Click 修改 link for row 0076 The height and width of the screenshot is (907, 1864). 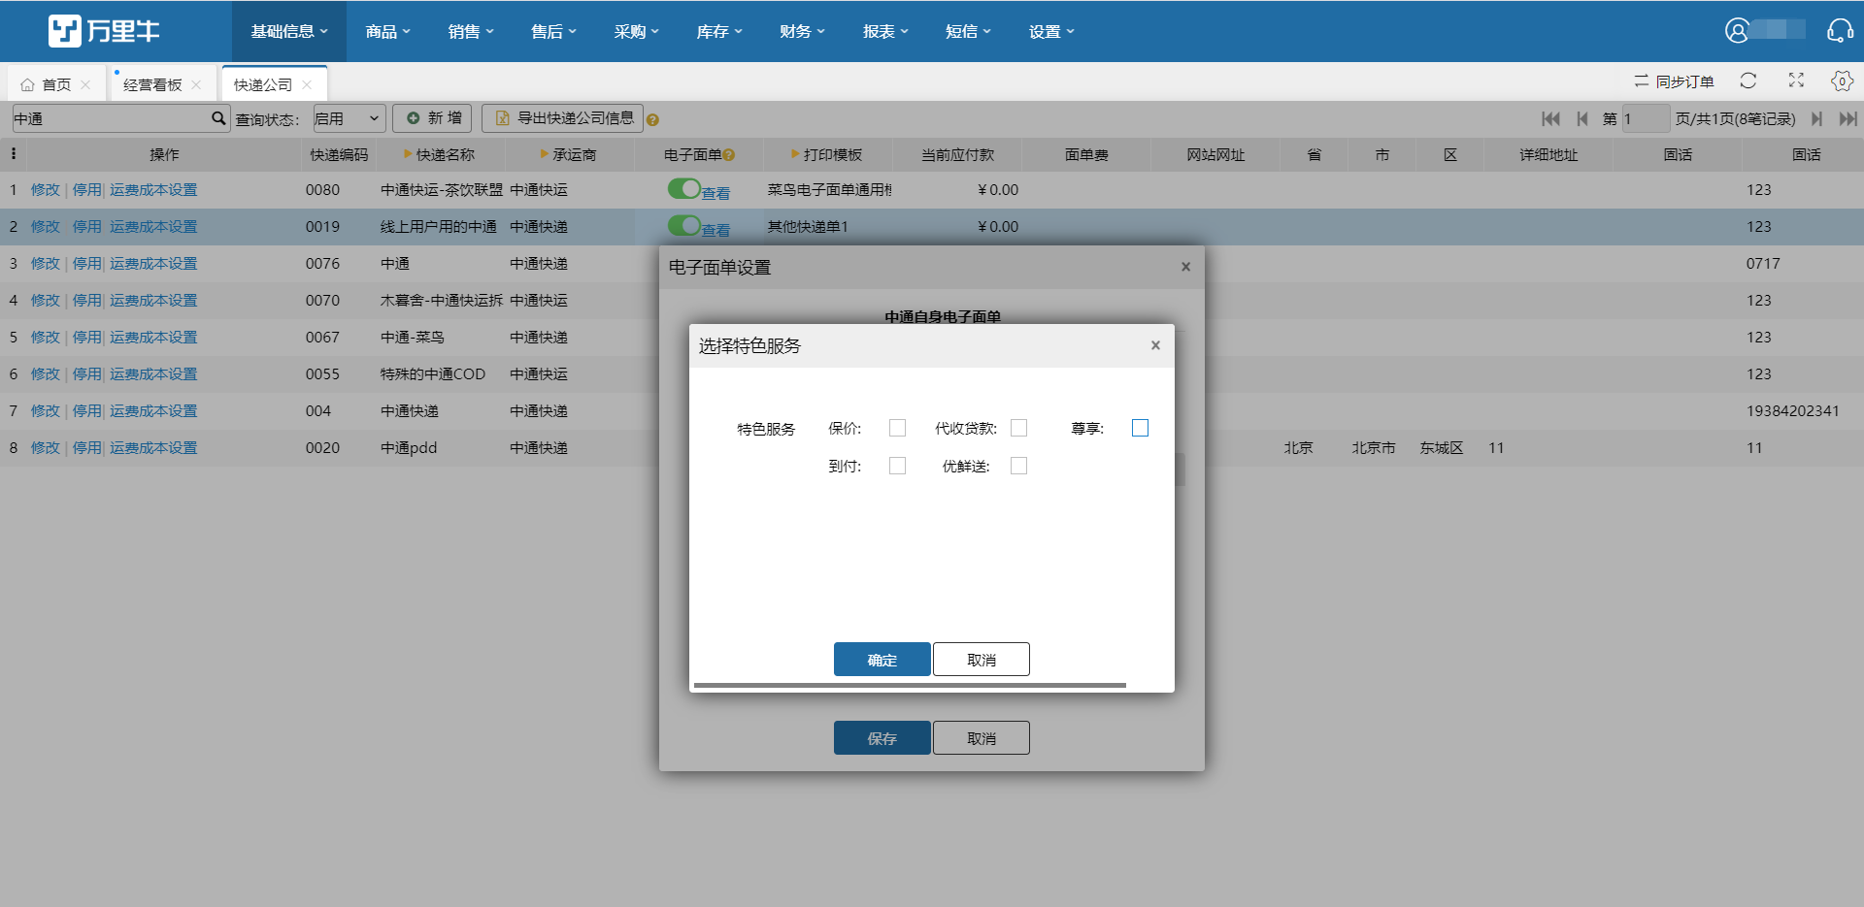point(45,263)
